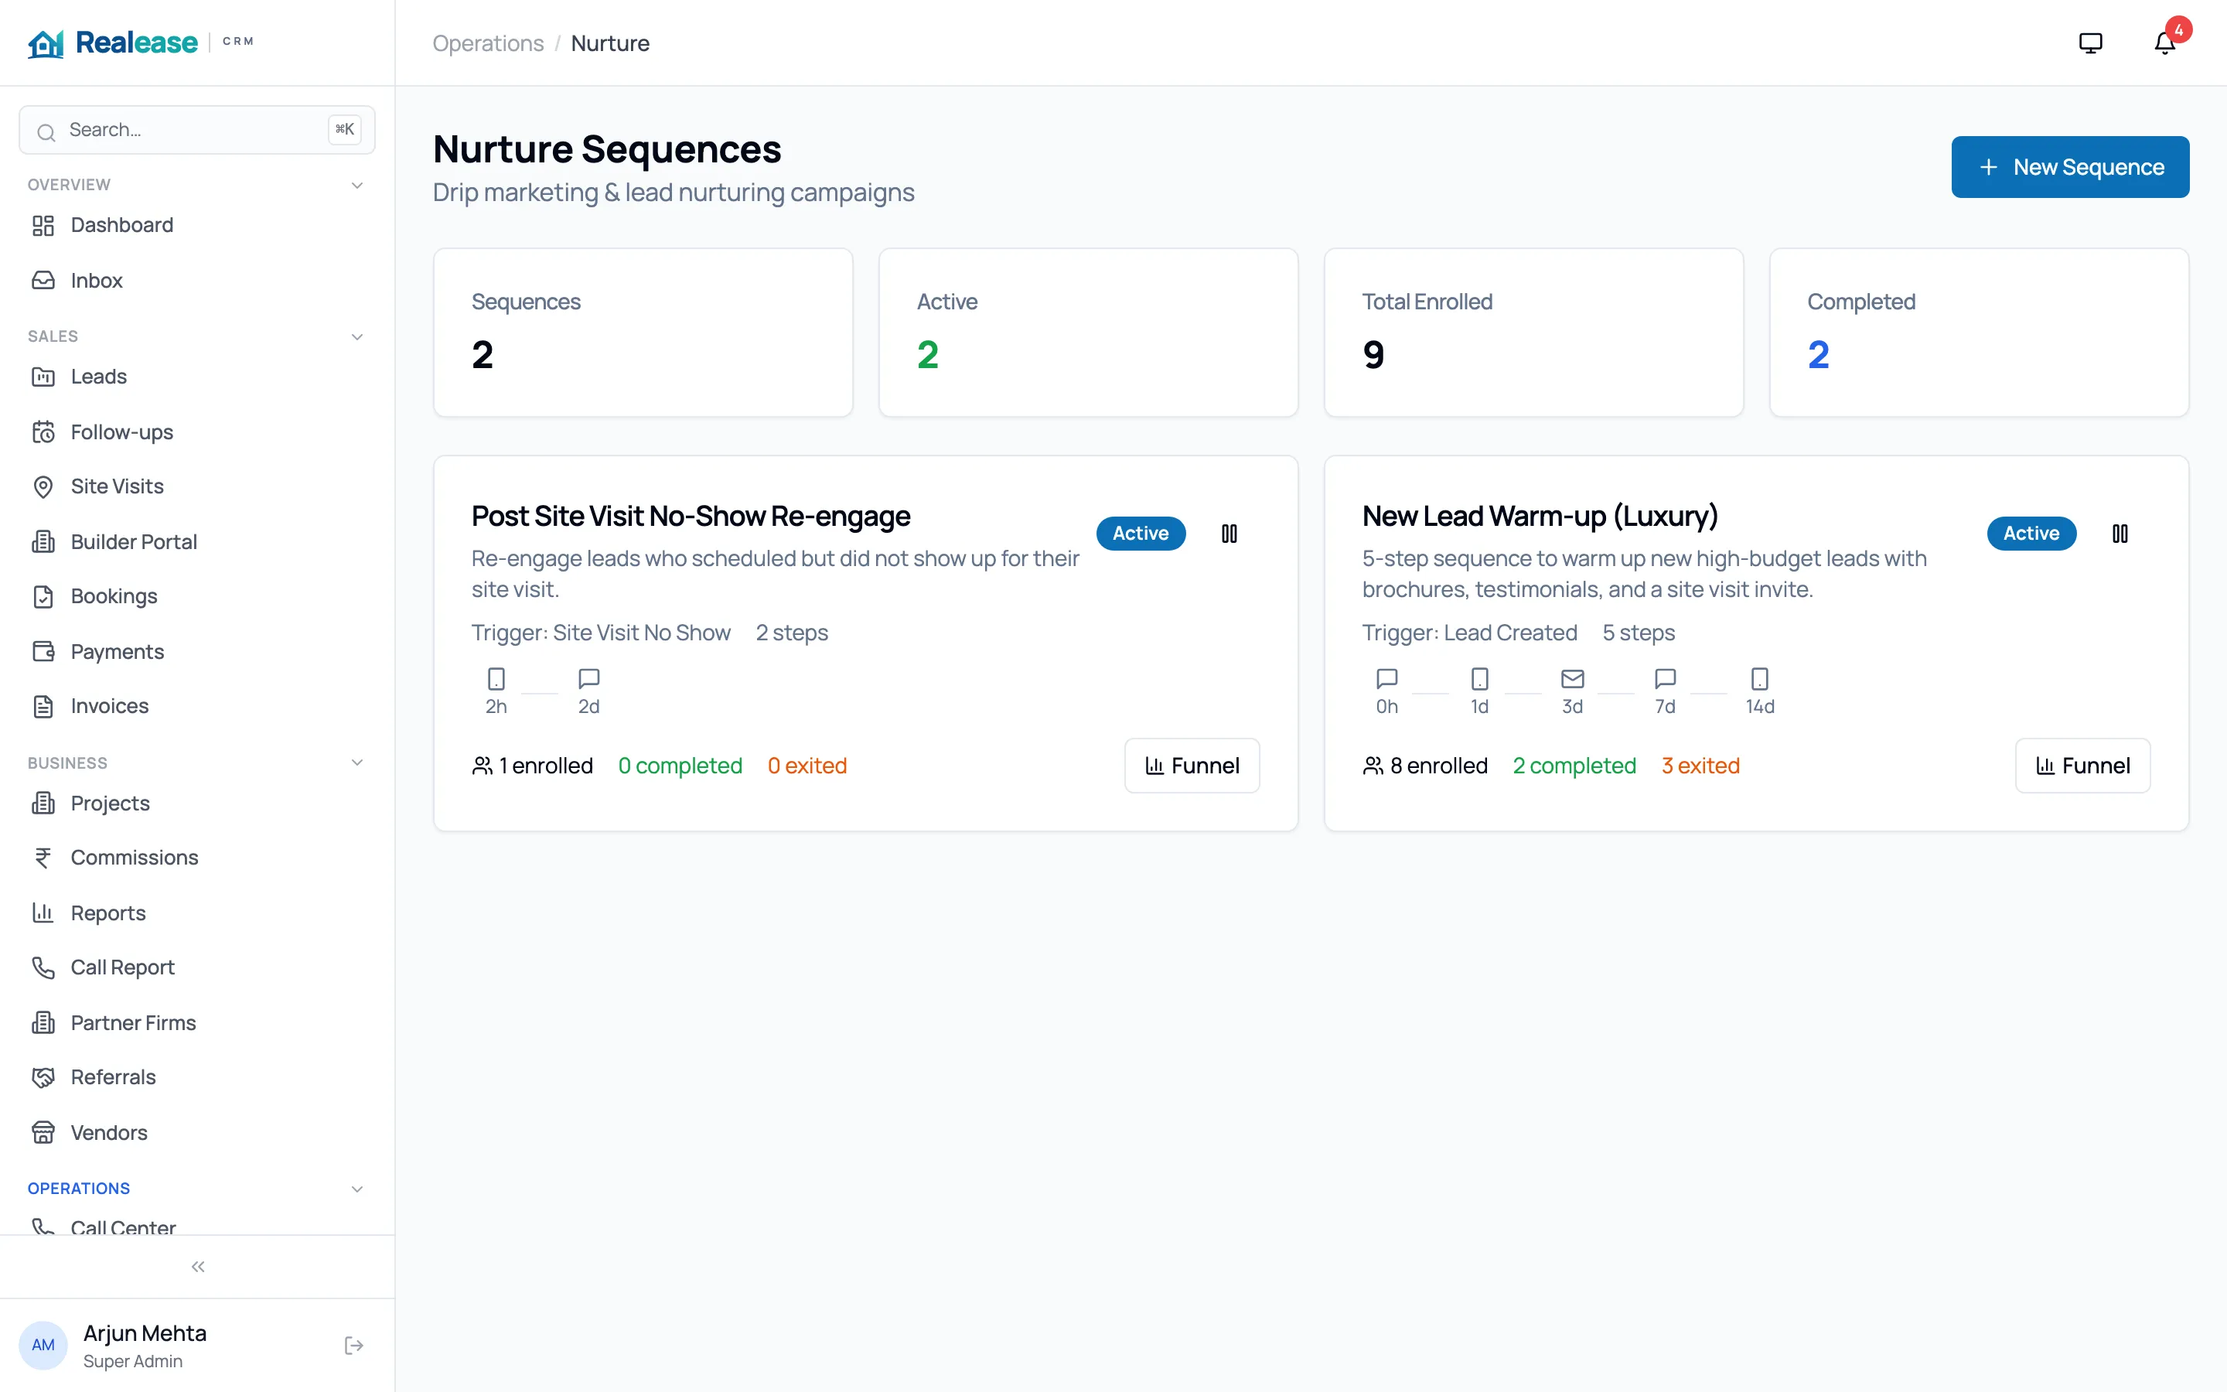Click the Active badge on Luxury sequence

tap(2031, 533)
